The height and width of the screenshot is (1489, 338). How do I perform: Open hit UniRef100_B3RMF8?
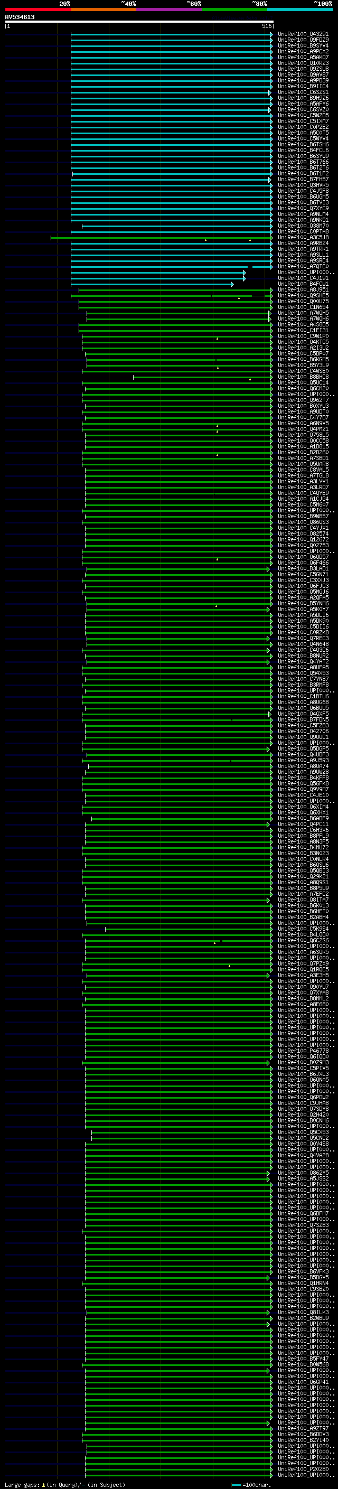303,685
